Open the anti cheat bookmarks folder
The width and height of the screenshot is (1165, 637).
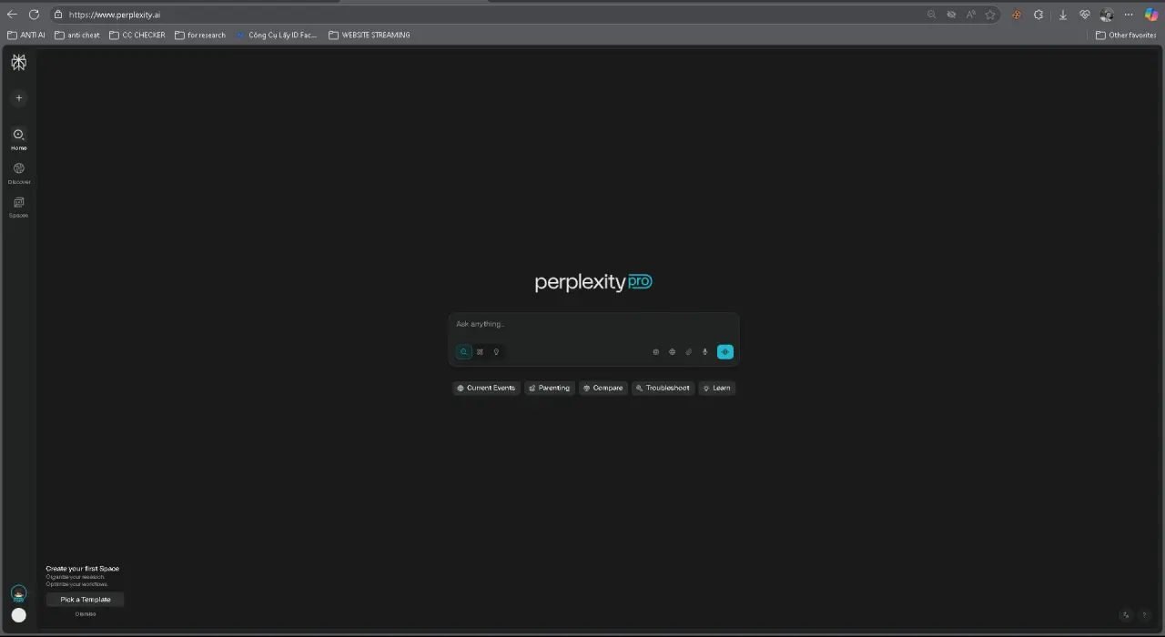pyautogui.click(x=77, y=35)
